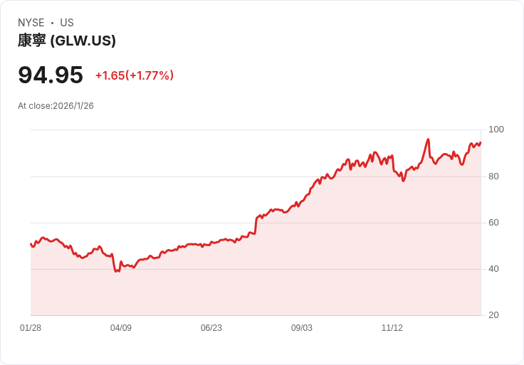Click the lowest dip of the price line

click(x=116, y=271)
